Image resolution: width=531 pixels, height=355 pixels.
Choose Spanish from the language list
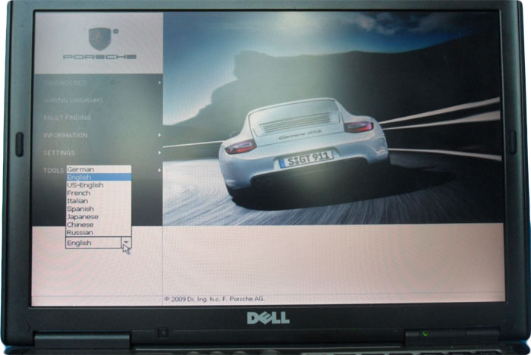[x=98, y=209]
